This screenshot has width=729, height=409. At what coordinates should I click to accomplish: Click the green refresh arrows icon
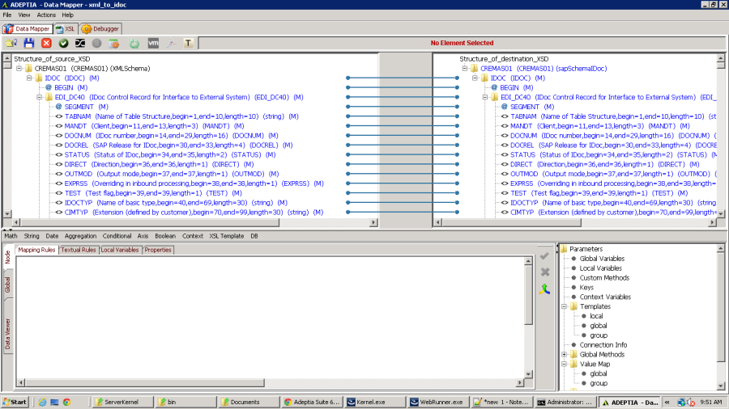point(134,43)
